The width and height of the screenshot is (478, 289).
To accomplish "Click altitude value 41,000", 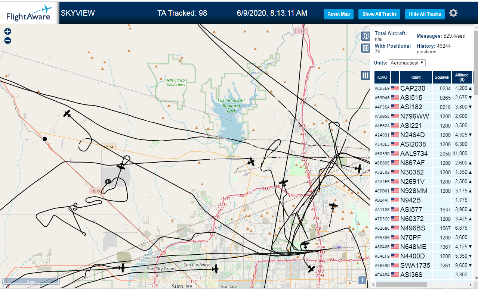I will [x=460, y=154].
